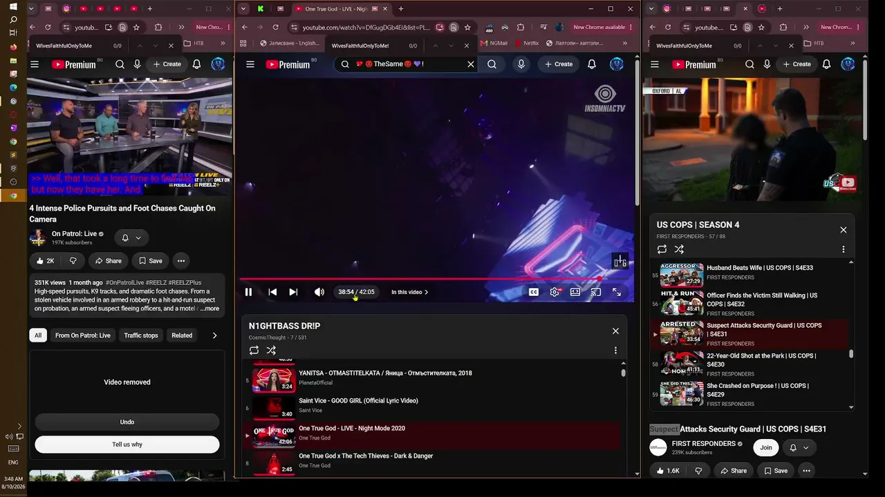
Task: Open middle player settings gear
Action: coord(555,292)
